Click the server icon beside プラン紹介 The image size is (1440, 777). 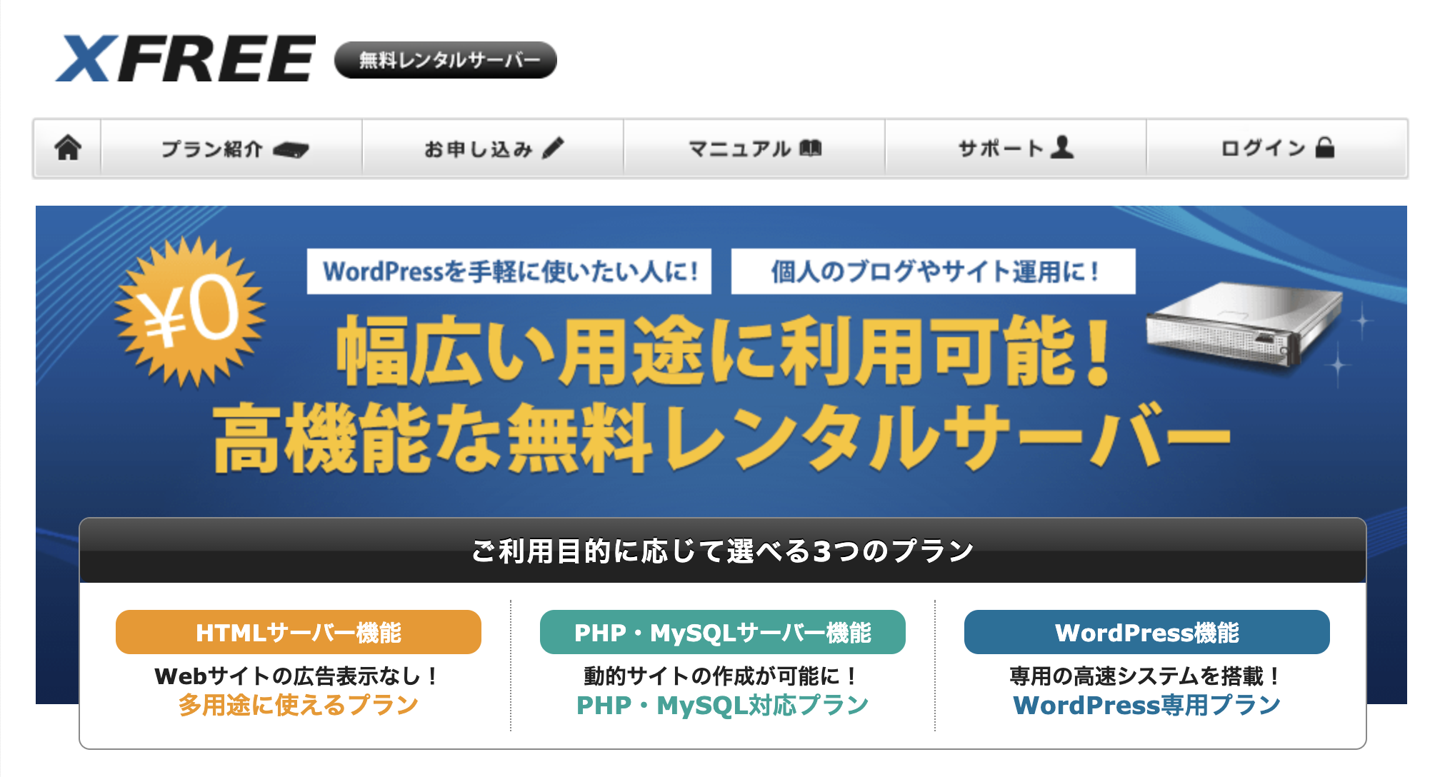[291, 150]
